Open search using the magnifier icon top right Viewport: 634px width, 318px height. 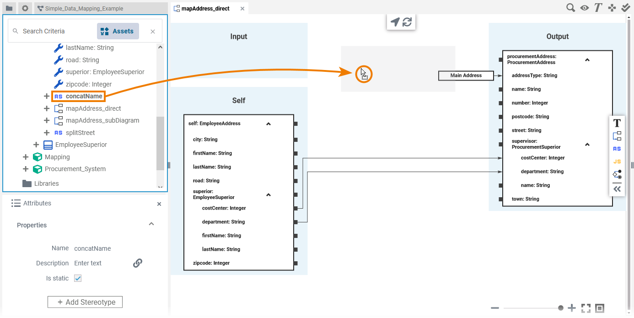(570, 8)
